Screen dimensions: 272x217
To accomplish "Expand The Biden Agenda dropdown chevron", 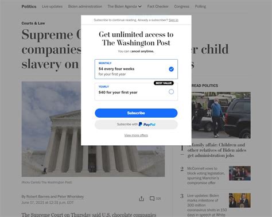I will pos(140,6).
